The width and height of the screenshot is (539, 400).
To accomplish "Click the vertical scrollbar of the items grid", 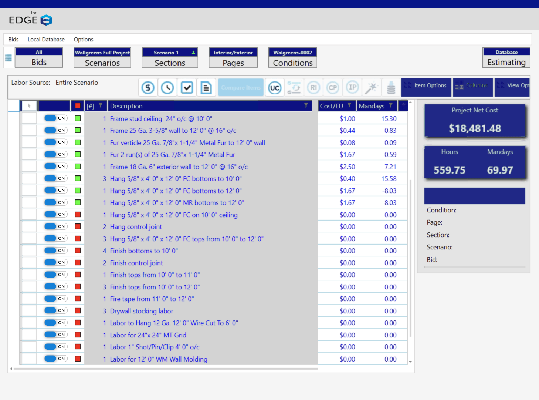I will [x=410, y=259].
